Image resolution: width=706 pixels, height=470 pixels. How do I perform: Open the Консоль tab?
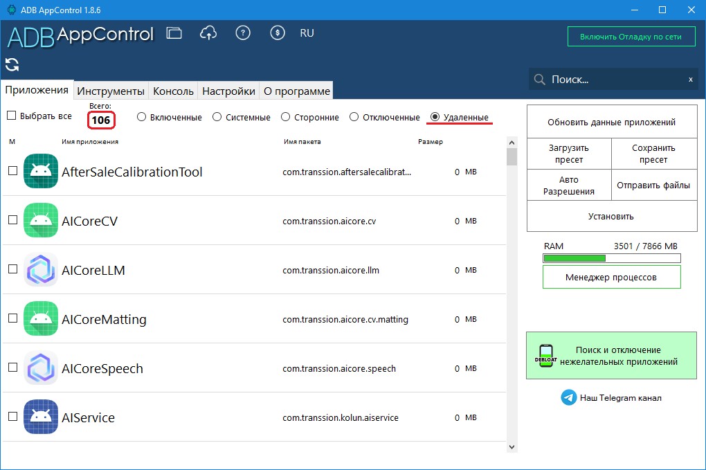[173, 91]
